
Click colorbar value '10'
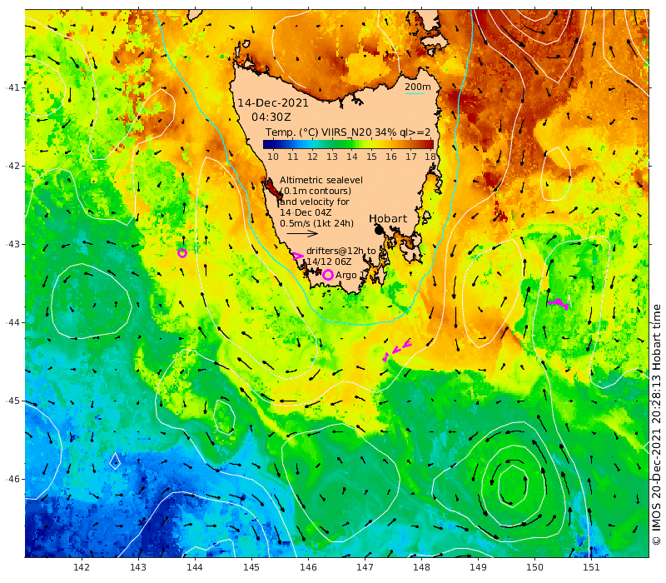point(273,157)
